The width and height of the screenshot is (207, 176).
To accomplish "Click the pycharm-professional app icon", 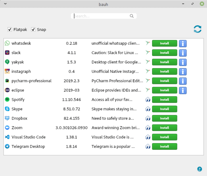I will tap(7, 81).
